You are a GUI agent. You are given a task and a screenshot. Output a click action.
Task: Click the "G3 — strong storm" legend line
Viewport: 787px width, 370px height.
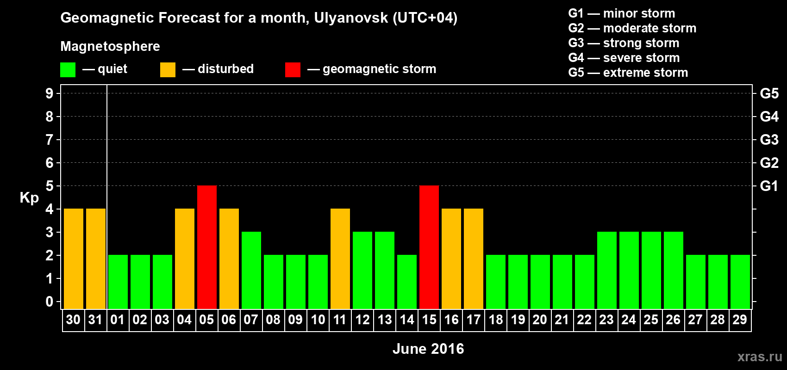(624, 43)
